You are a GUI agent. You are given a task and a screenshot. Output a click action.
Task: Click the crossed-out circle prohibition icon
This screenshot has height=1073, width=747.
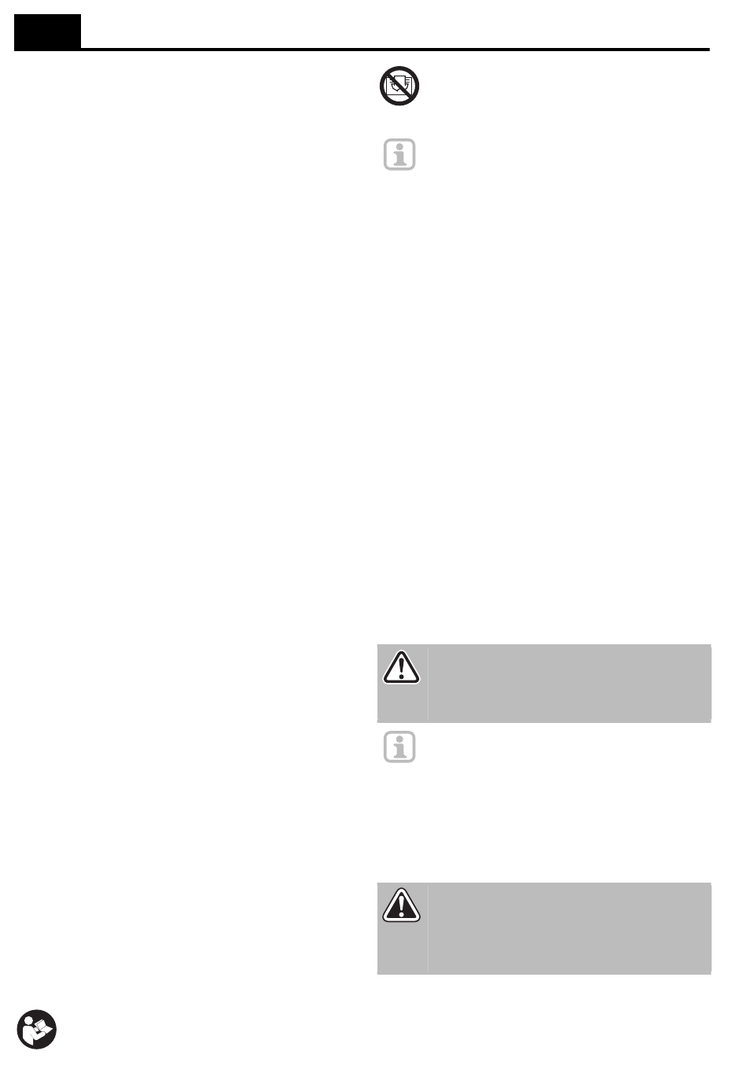[x=399, y=85]
